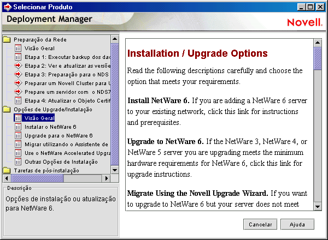Click tree panel scroll left arrow
328x240 pixels.
click(x=7, y=178)
